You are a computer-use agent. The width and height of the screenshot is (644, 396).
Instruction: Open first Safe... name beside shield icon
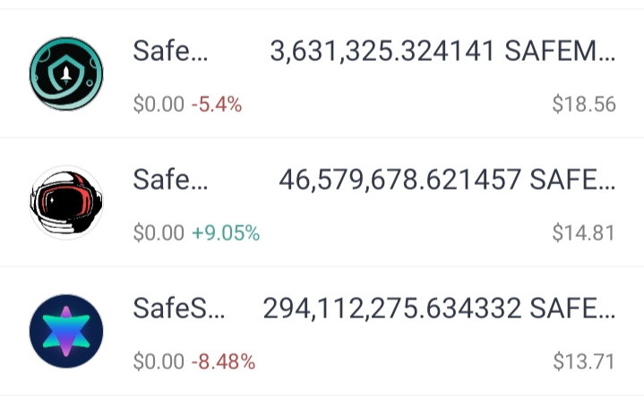tap(170, 51)
